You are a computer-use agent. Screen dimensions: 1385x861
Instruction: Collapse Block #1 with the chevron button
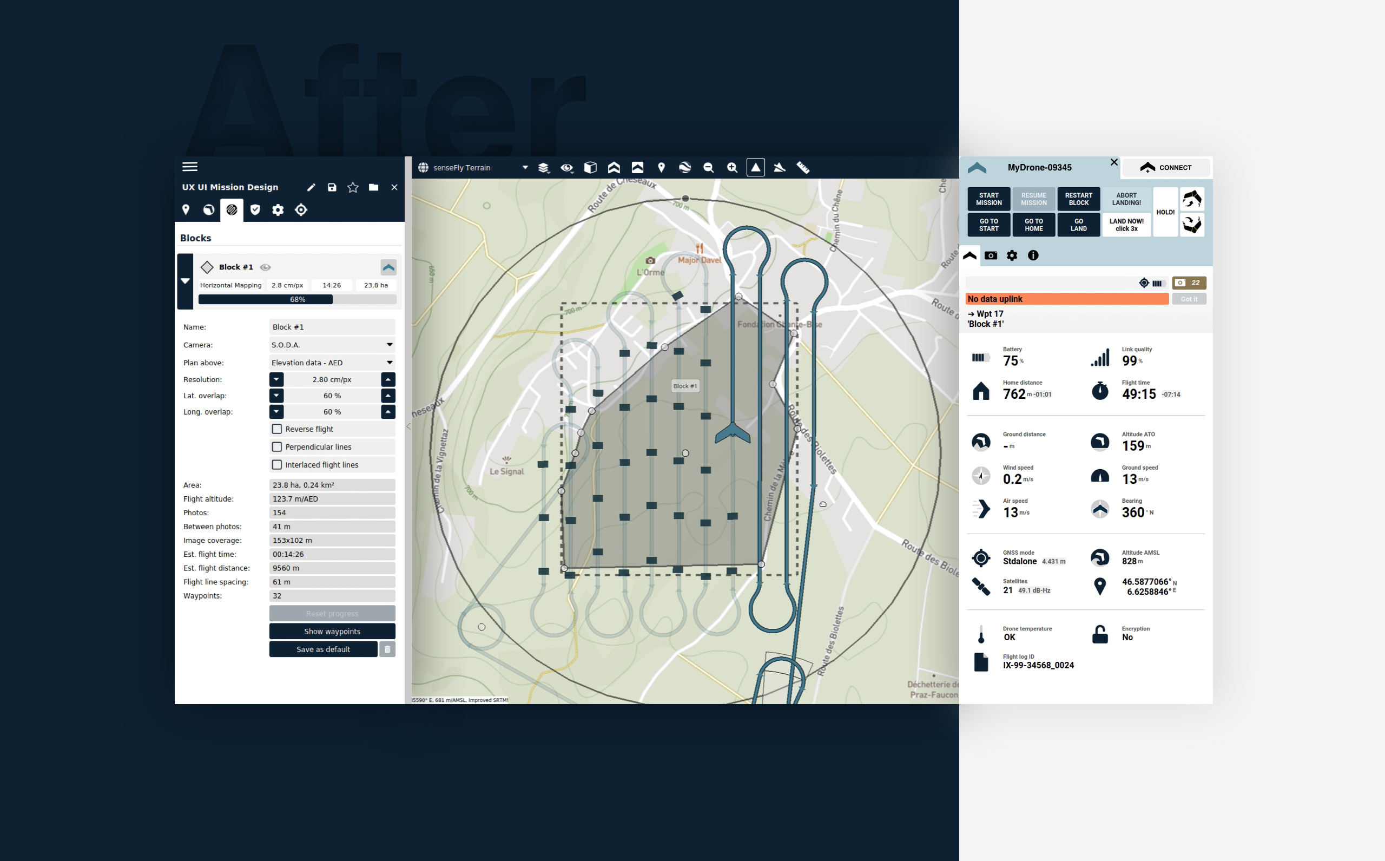[388, 267]
